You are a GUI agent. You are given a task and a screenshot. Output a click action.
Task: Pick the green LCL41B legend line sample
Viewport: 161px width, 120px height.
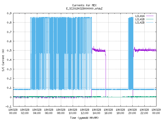(x=150, y=19)
